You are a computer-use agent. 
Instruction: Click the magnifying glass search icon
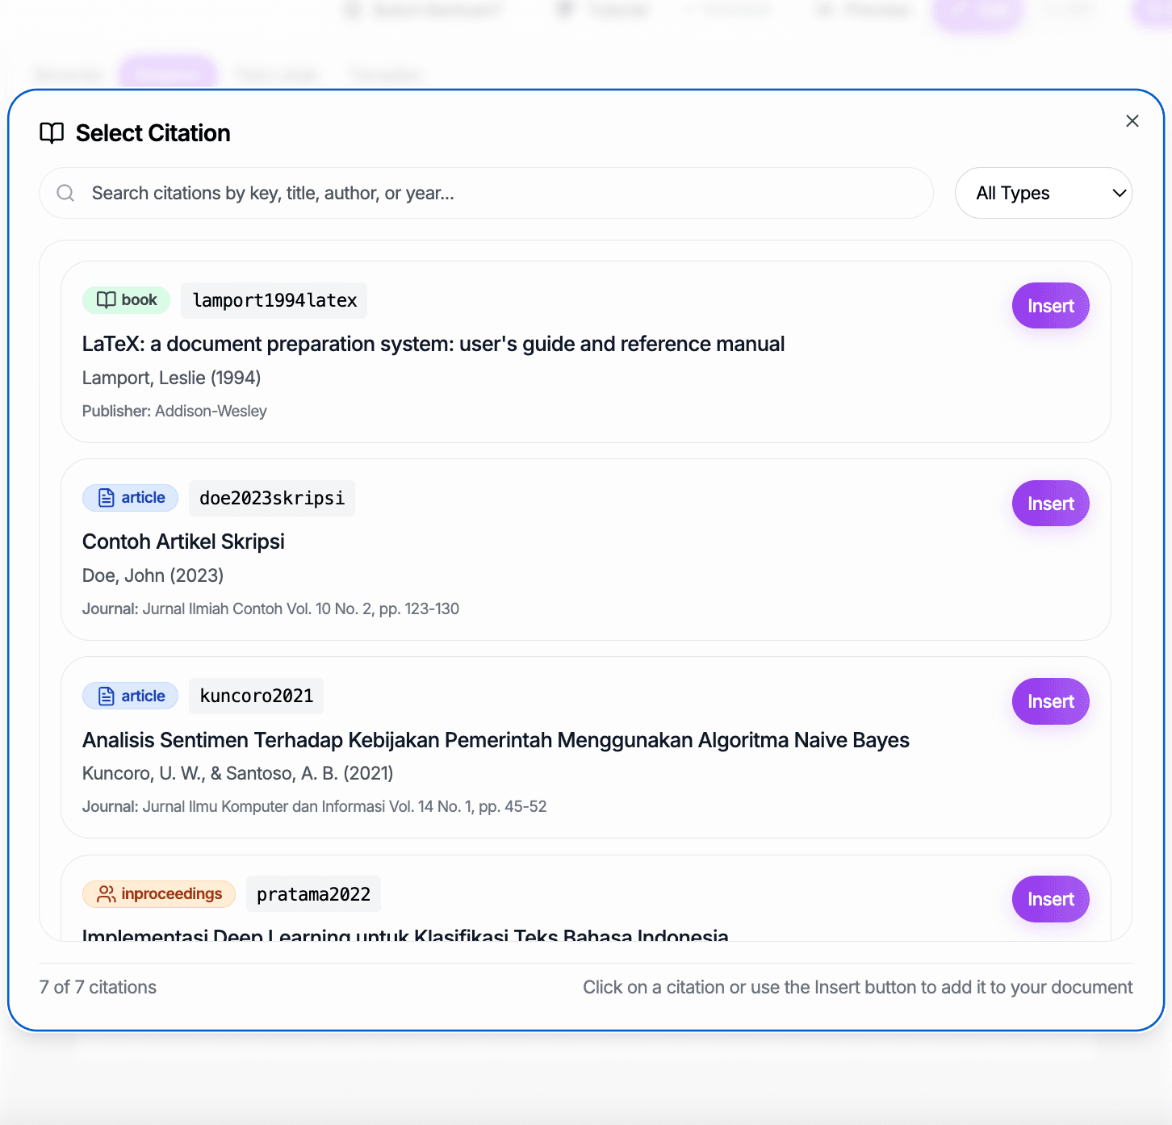(x=65, y=193)
